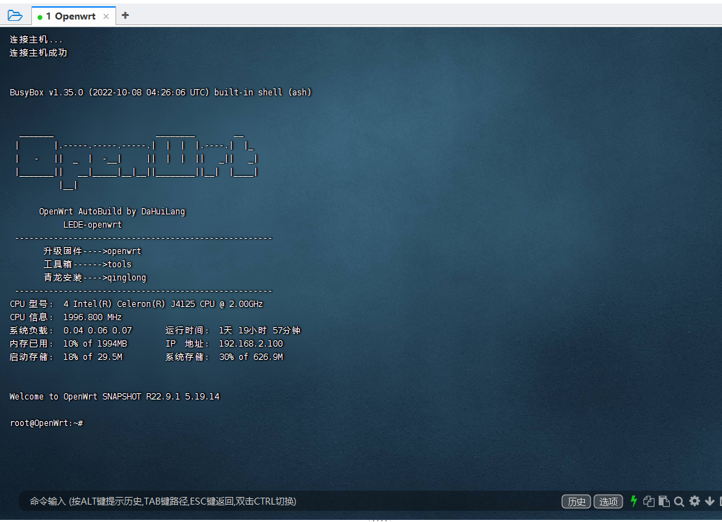Click at the root@OpenWrt shell prompt
Viewport: 722px width, 522px height.
pos(46,422)
